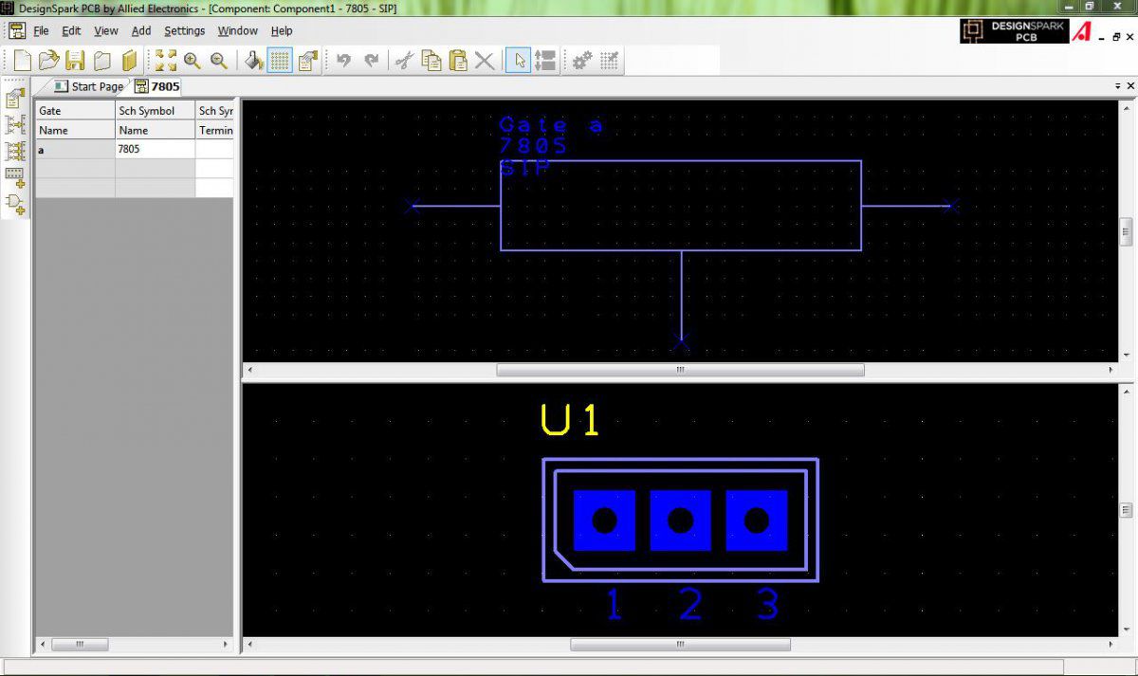
Task: Open the File menu
Action: (41, 30)
